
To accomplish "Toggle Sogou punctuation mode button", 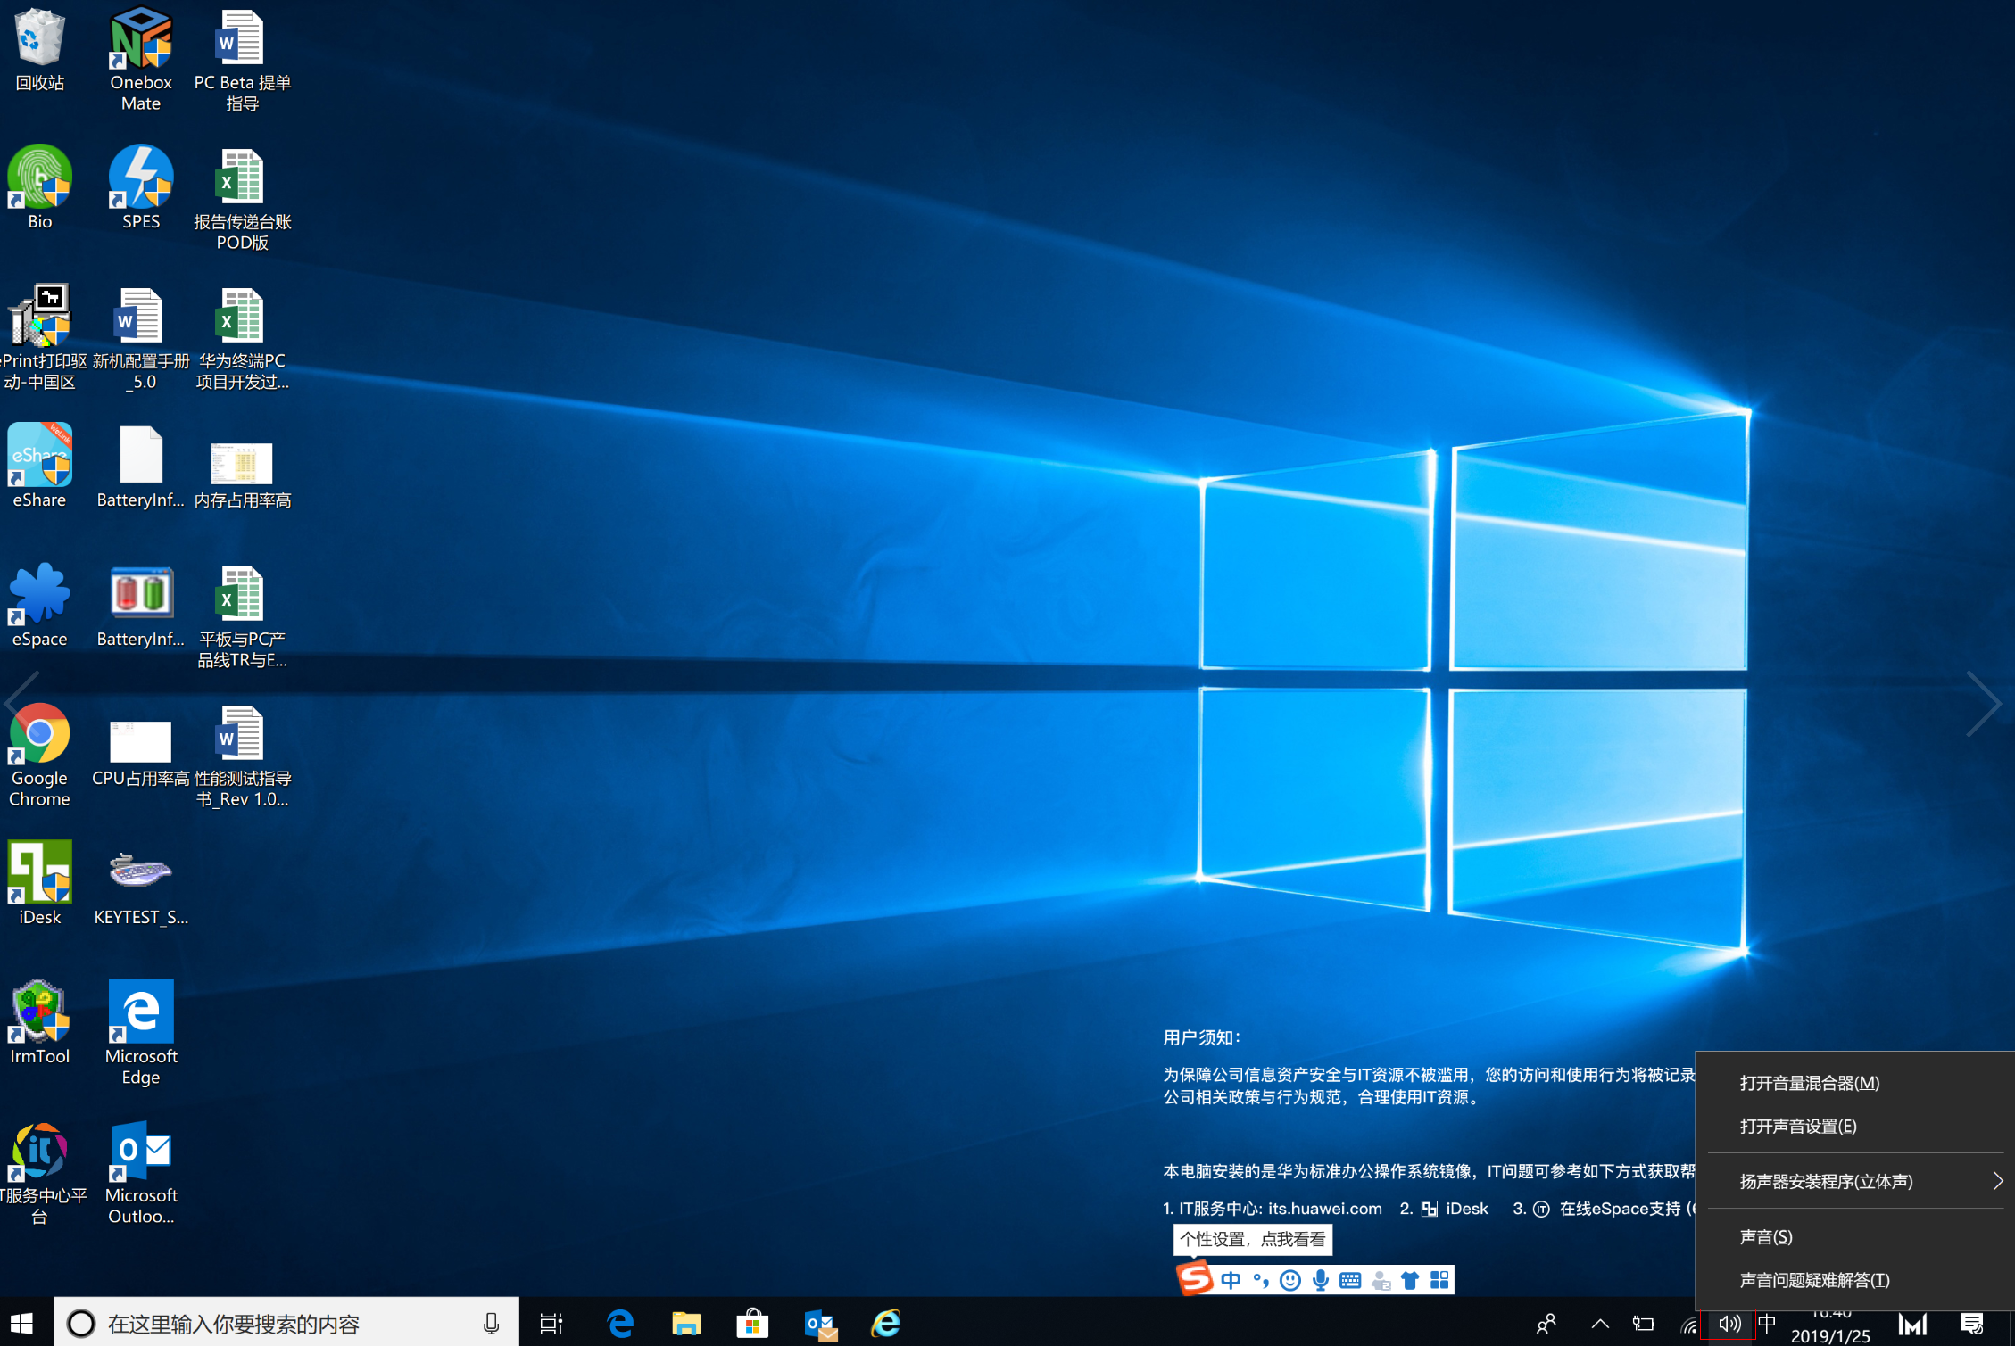I will (x=1261, y=1281).
